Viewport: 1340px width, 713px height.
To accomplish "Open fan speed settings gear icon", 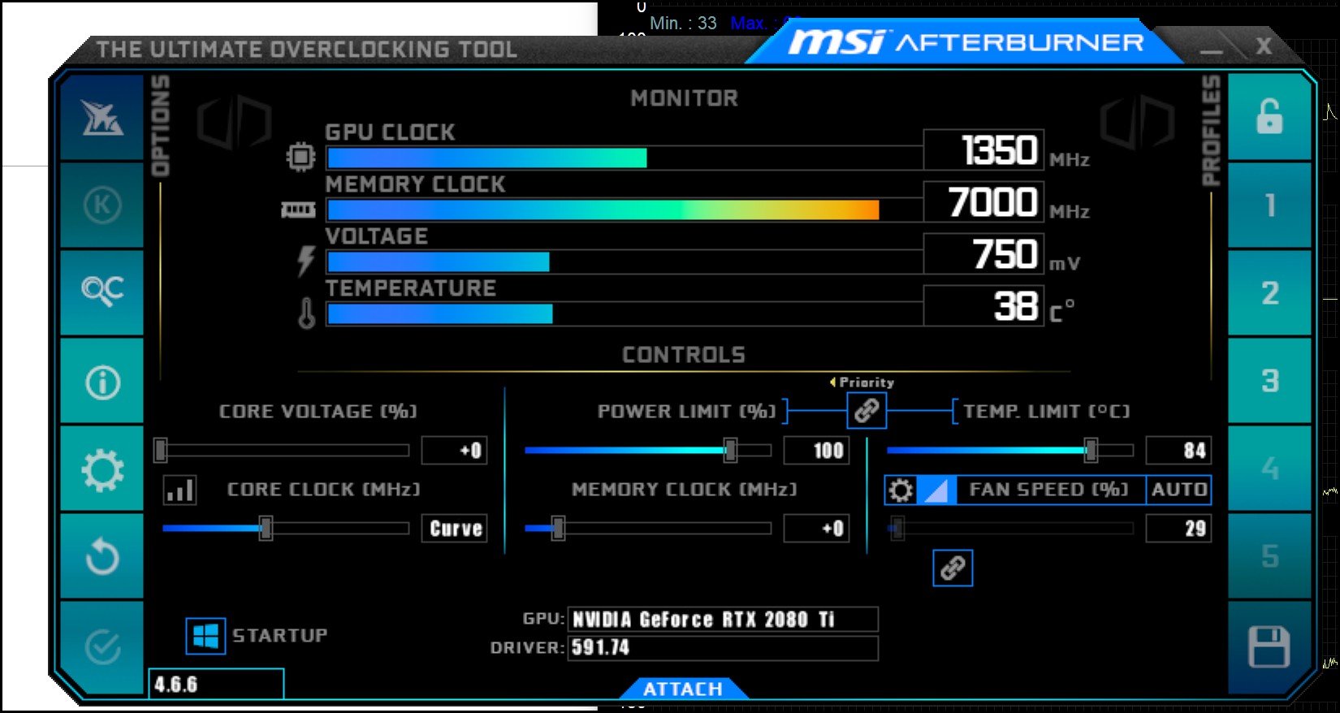I will (x=901, y=490).
